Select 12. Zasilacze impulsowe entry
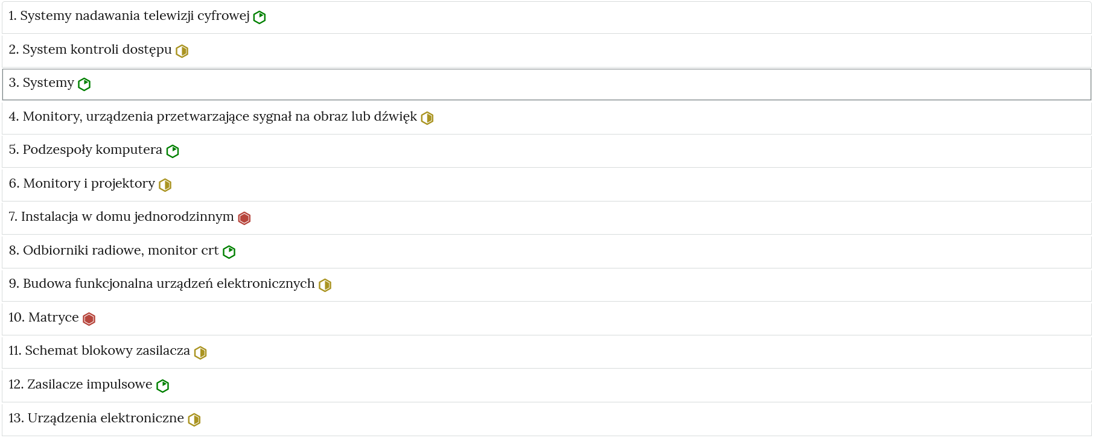The width and height of the screenshot is (1093, 438). [x=546, y=386]
